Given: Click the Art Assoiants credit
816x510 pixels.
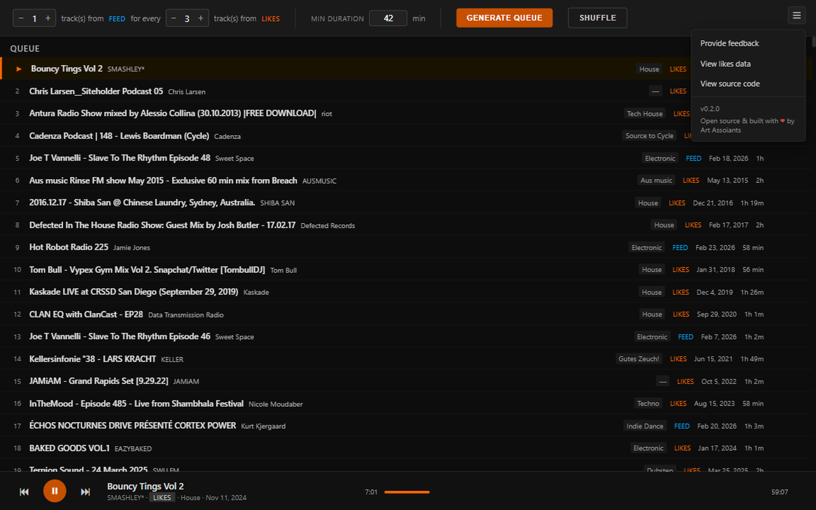Looking at the screenshot, I should pos(721,130).
